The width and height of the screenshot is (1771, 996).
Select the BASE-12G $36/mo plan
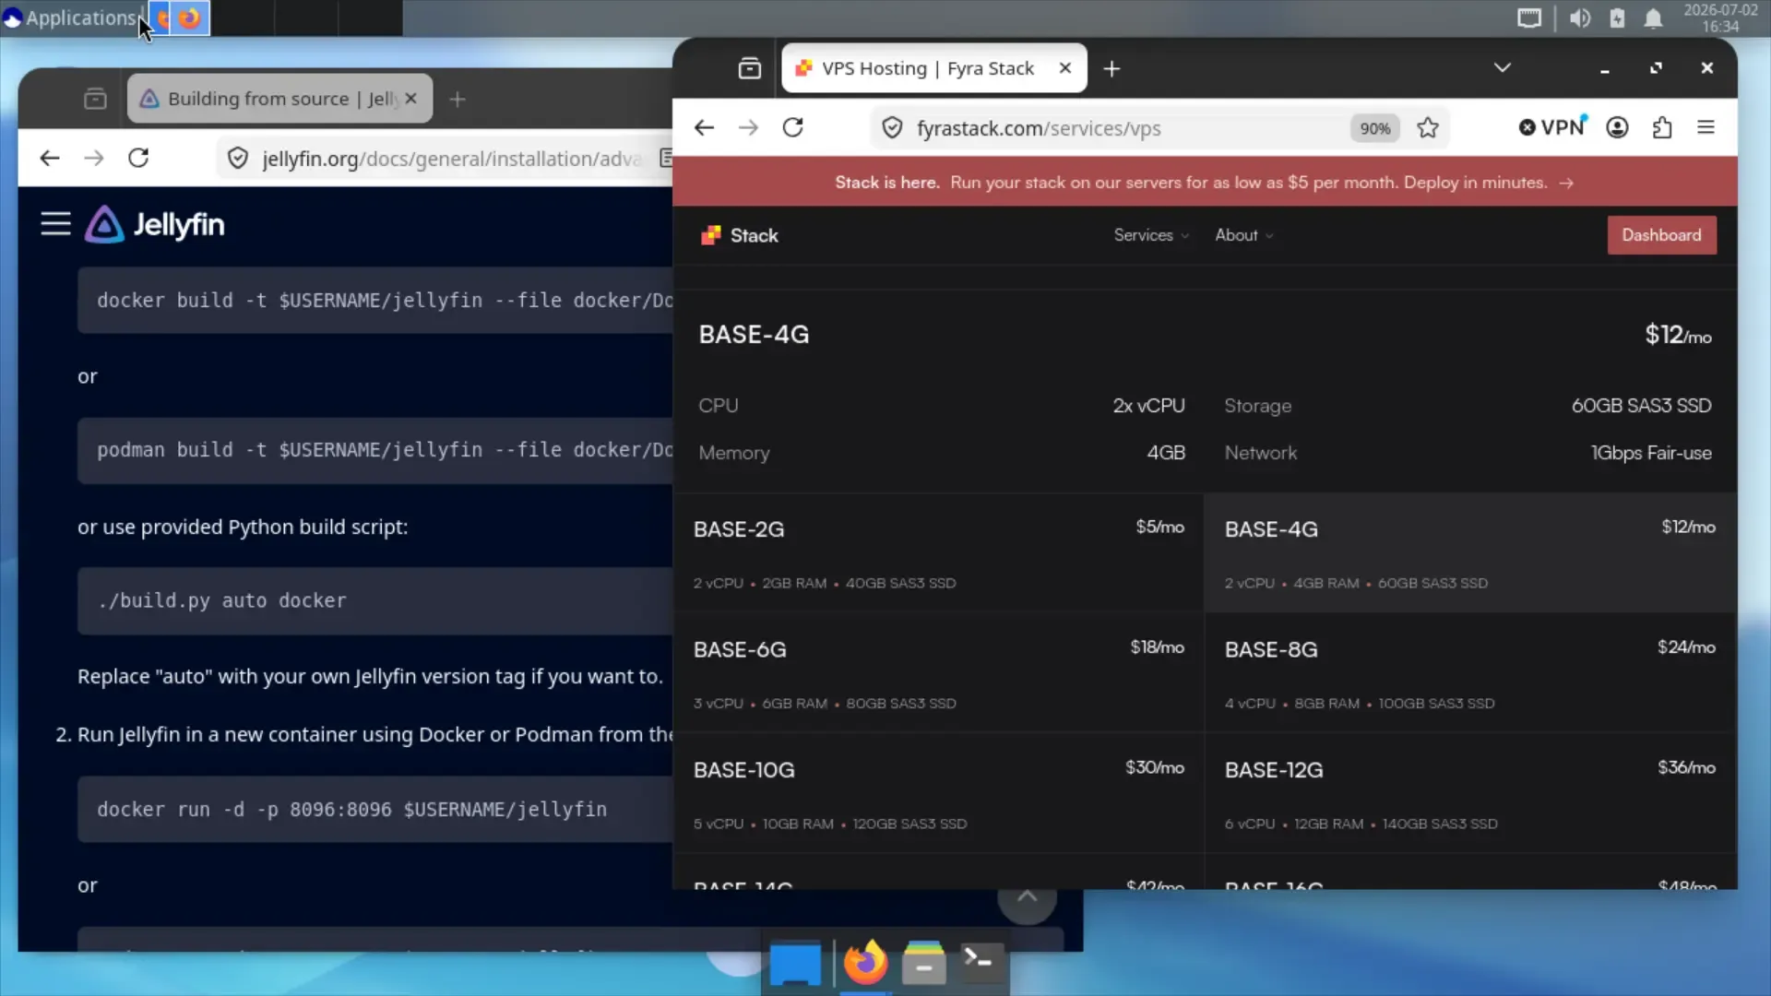coord(1470,794)
